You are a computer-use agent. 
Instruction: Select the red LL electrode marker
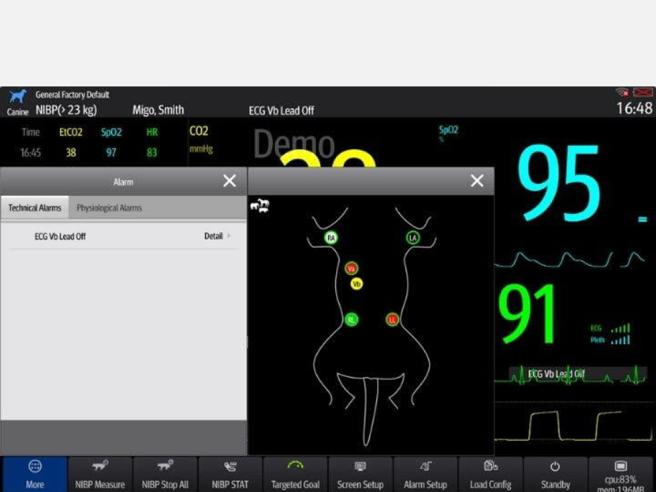tap(392, 320)
